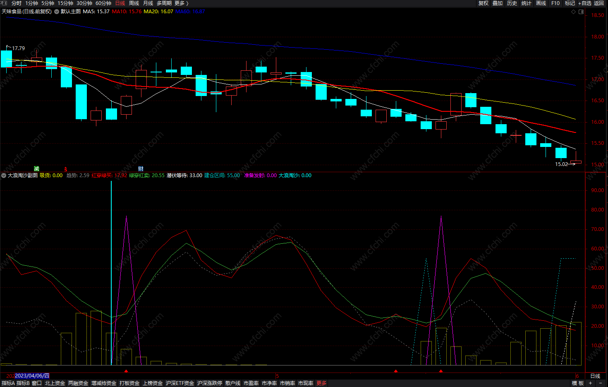Show the 两融资金 indicator
Screen dimensions: 608x387
[x=78, y=383]
